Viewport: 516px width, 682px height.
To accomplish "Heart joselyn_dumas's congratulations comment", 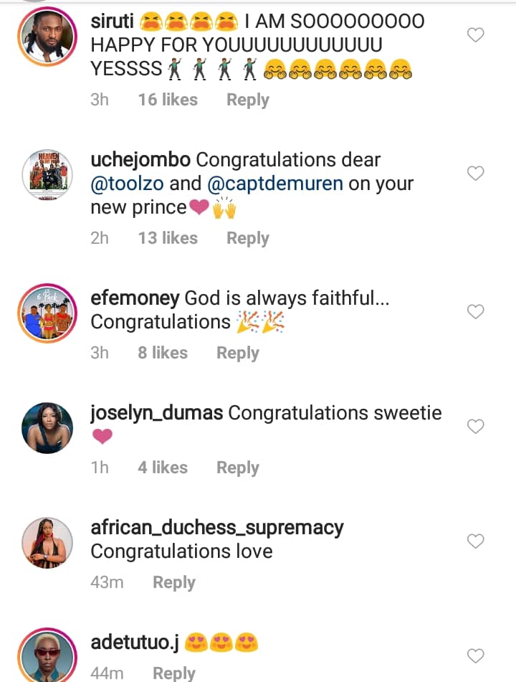I will click(x=475, y=427).
